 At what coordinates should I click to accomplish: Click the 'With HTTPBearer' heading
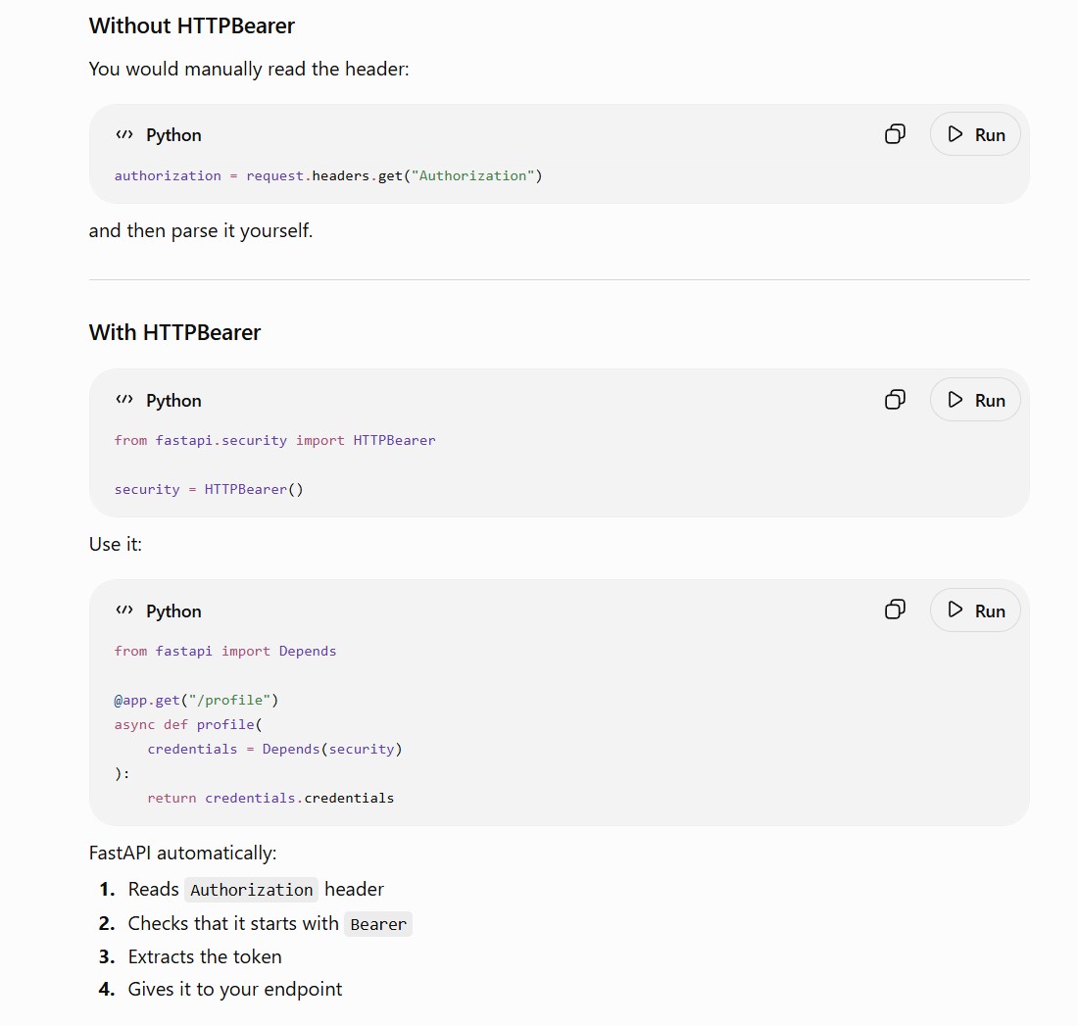click(174, 332)
